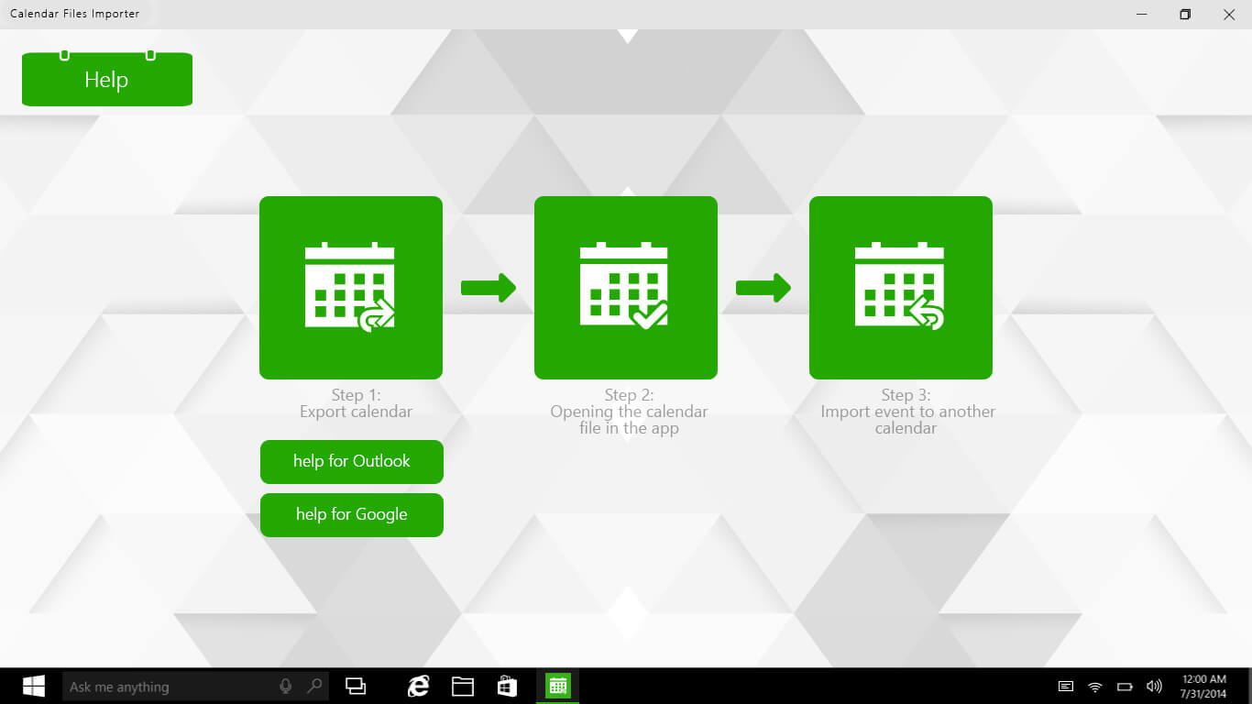Screen dimensions: 1252x704
Task: Restore down the application window
Action: click(x=1185, y=14)
